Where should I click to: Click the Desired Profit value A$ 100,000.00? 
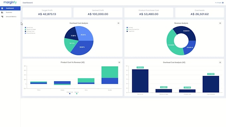pos(98,14)
